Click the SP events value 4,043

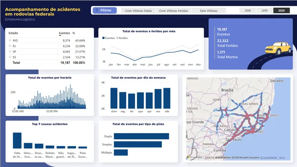(x=66, y=51)
